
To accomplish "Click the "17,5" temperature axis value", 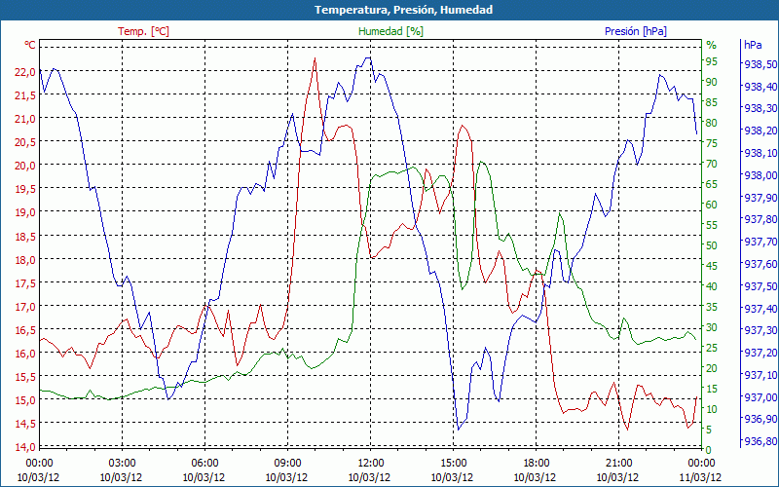I will click(25, 283).
